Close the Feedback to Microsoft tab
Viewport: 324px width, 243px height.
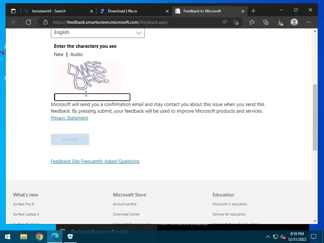pyautogui.click(x=243, y=11)
